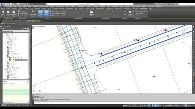Viewport: 195px width, 109px height.
Task: Expand the Alignments node under Drawing1
Action: [x=6, y=44]
